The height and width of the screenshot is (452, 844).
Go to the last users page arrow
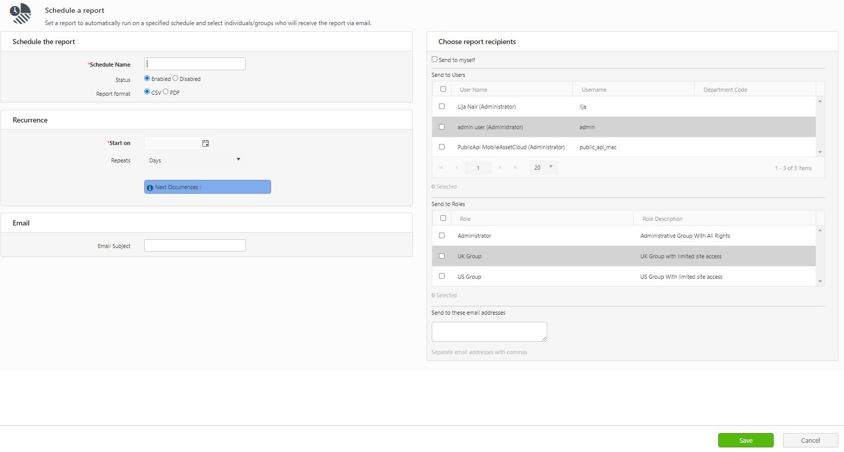click(515, 168)
